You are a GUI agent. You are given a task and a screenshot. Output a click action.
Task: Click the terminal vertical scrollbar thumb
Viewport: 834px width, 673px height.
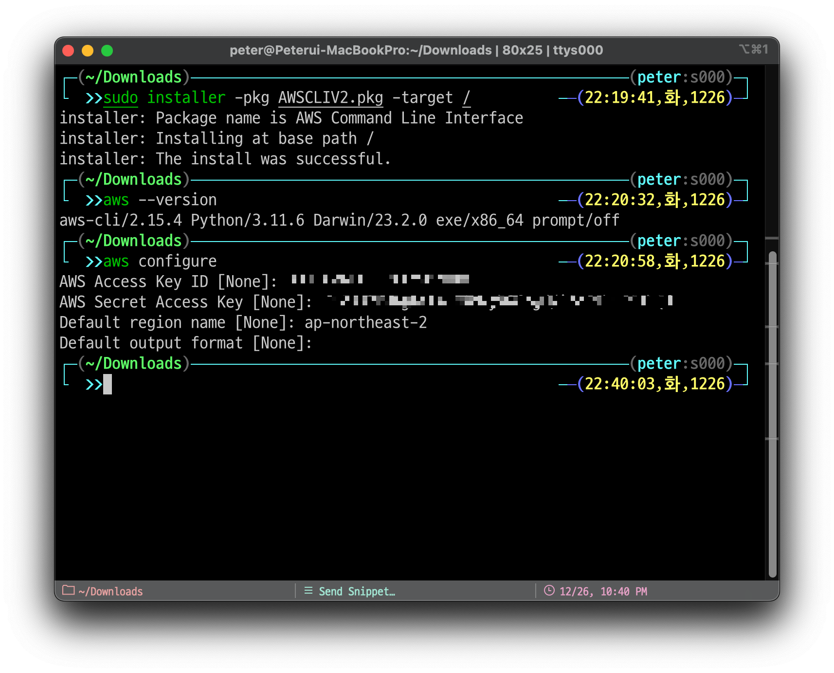click(x=773, y=414)
